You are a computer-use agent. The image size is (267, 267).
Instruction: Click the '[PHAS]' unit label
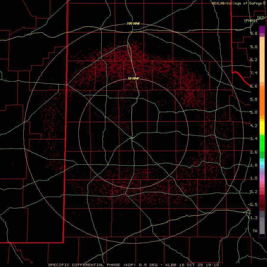251,20
